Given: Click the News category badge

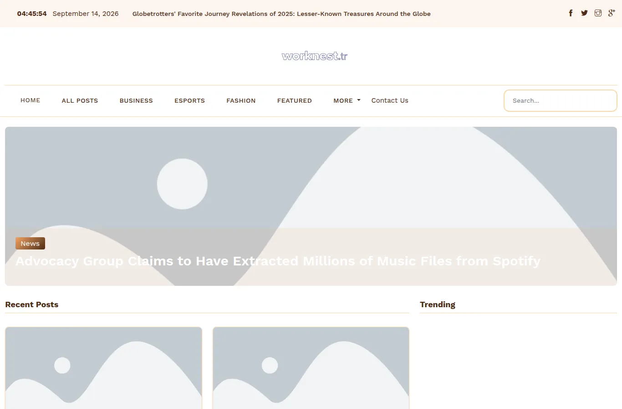Looking at the screenshot, I should point(30,244).
